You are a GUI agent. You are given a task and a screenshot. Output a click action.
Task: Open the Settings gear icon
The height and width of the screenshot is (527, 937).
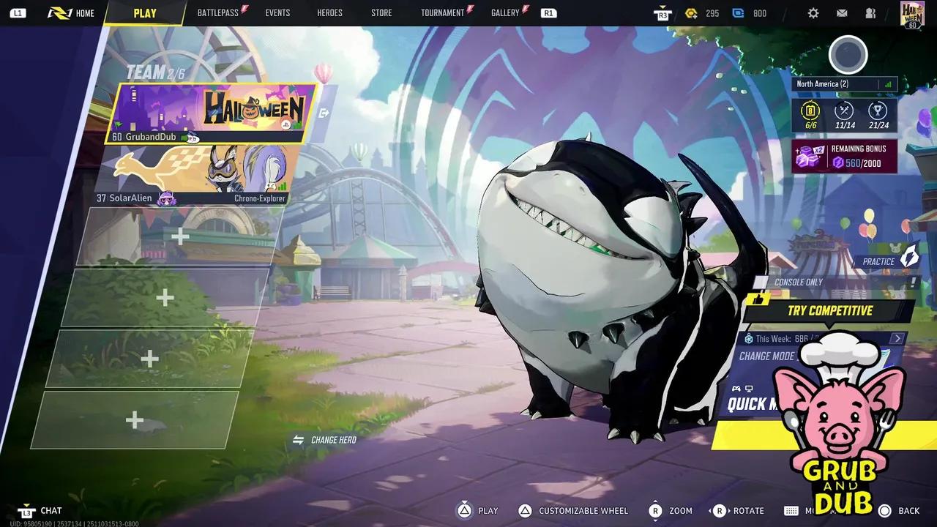click(x=813, y=12)
